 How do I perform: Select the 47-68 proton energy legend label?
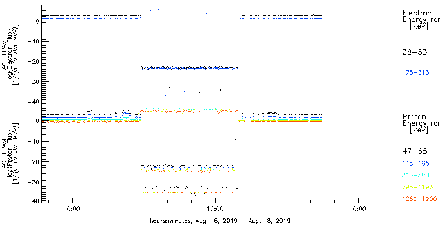point(415,151)
